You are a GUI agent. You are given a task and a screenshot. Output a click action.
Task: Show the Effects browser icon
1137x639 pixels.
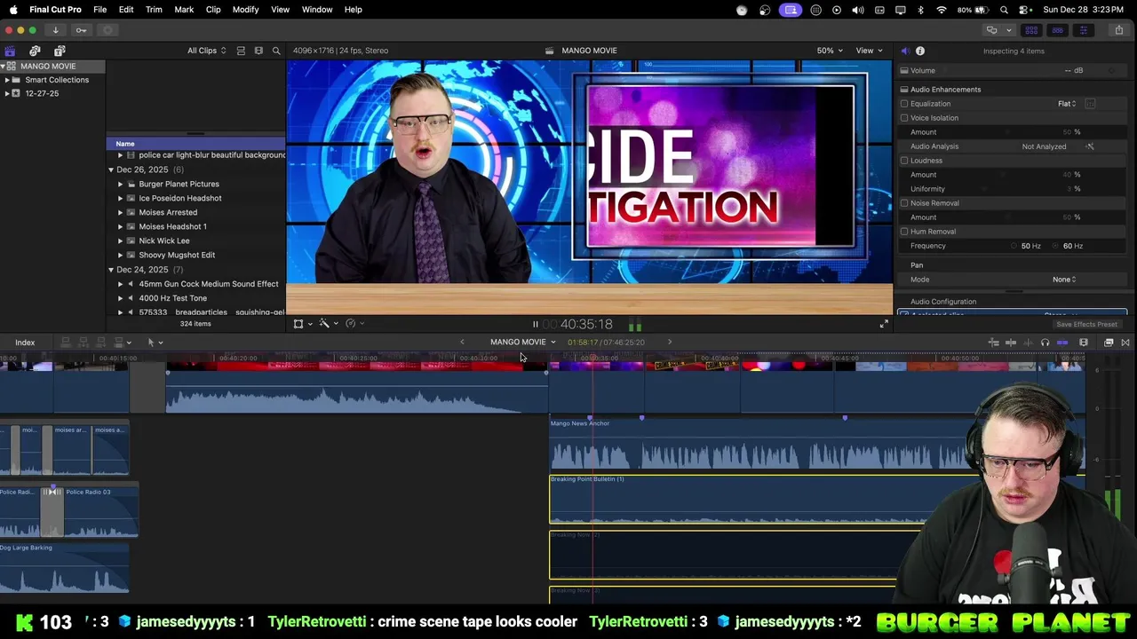tap(1109, 343)
